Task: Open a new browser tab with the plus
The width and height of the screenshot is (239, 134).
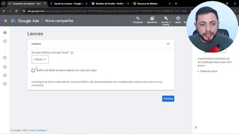Action: coord(176,3)
